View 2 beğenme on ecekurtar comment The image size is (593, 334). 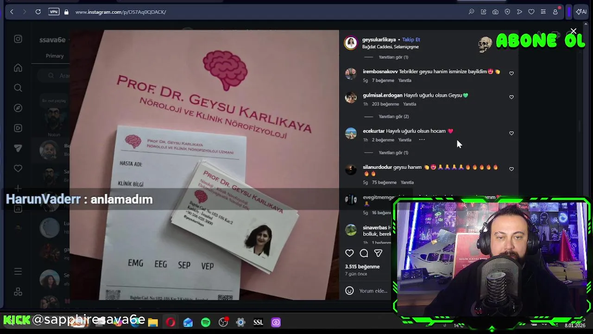point(383,140)
